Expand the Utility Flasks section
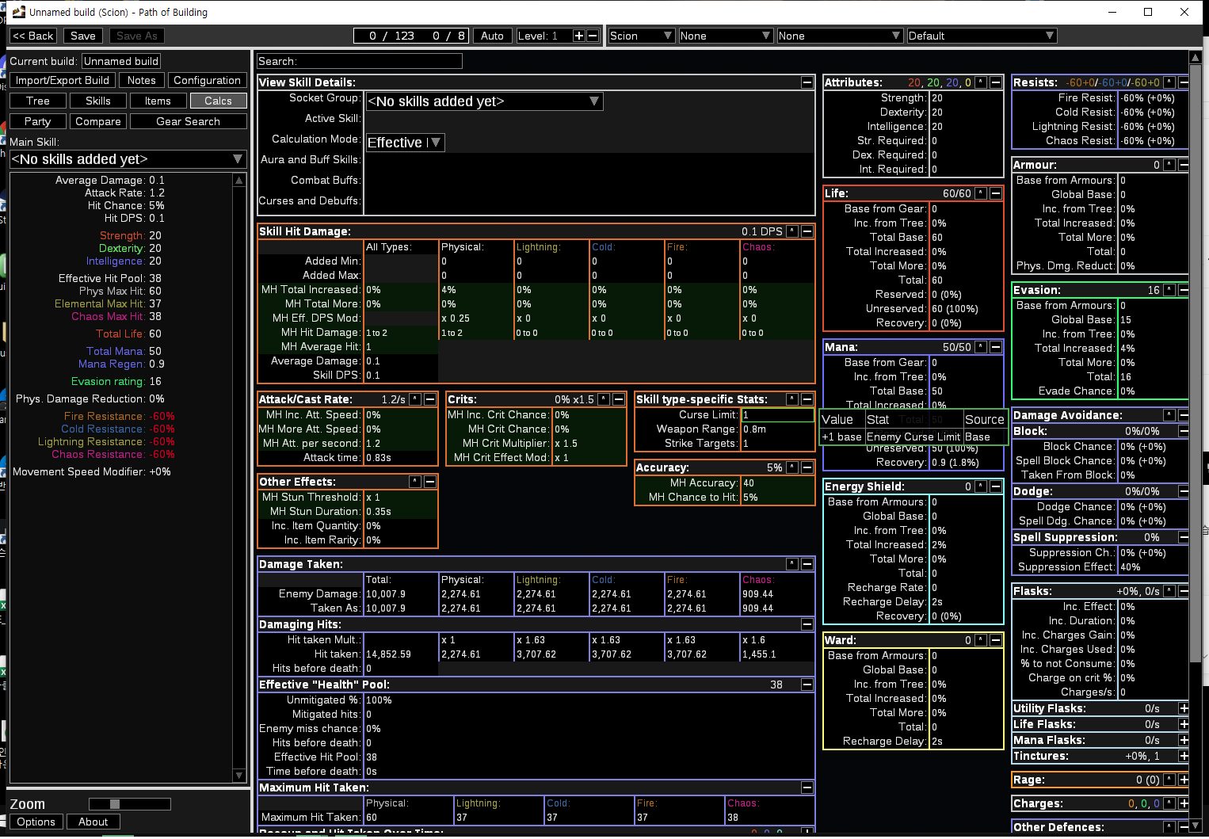Image resolution: width=1209 pixels, height=839 pixels. 1184,708
